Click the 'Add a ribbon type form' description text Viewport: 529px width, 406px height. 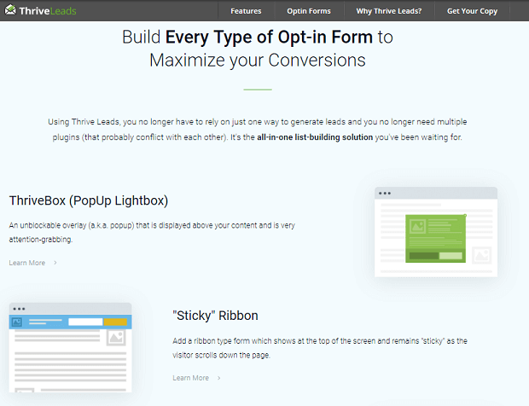click(x=320, y=348)
